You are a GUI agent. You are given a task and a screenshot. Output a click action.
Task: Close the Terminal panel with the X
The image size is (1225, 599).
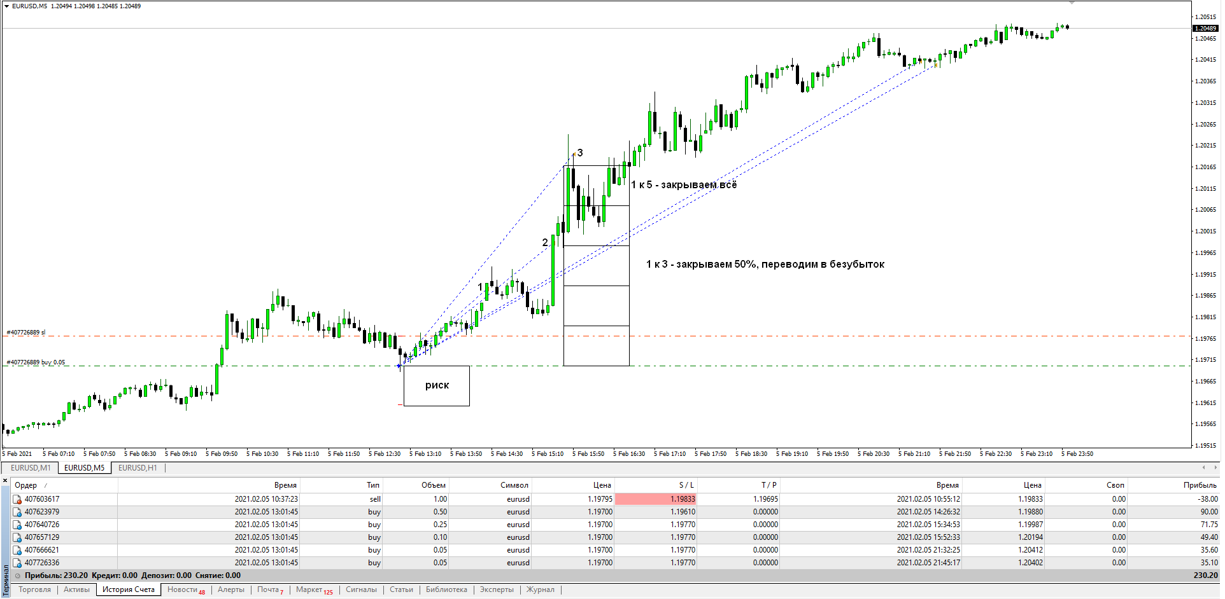5,481
